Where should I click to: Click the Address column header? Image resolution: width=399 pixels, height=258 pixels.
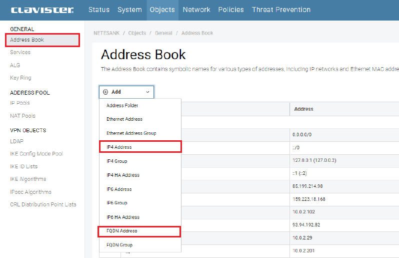point(303,109)
